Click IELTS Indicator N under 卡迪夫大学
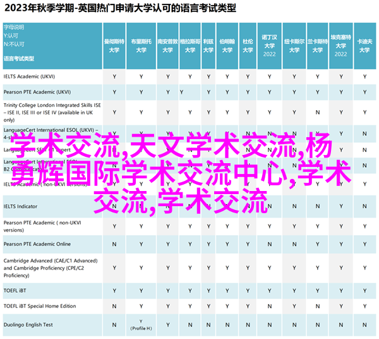The image size is (379, 339). click(364, 206)
